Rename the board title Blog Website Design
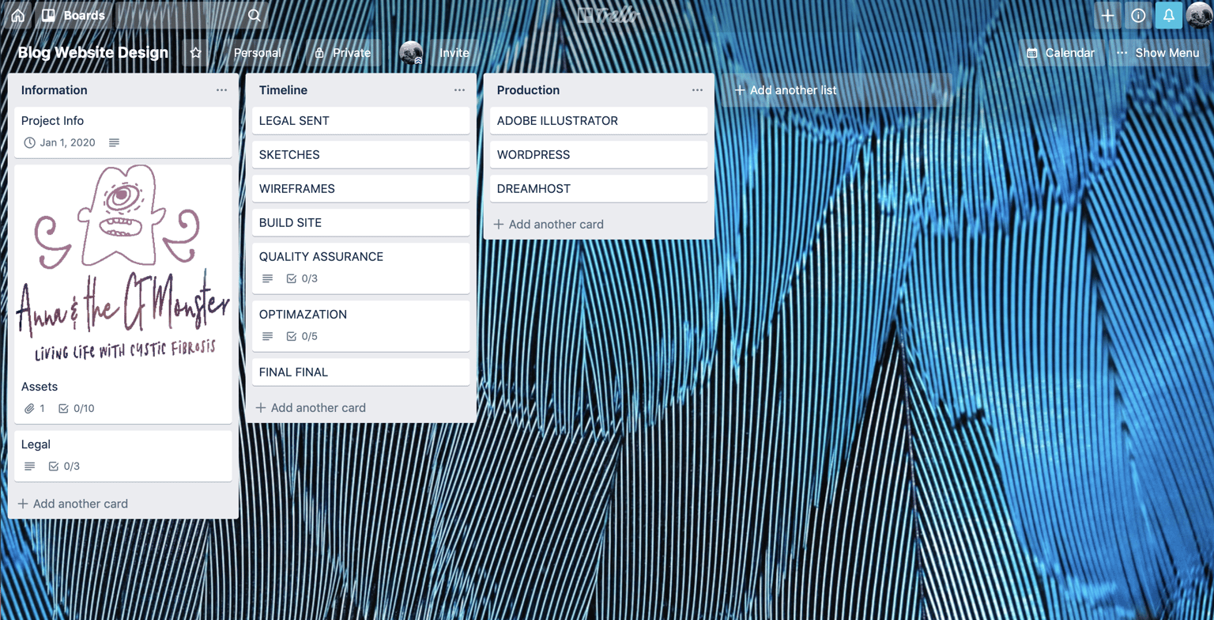This screenshot has height=620, width=1214. click(93, 53)
